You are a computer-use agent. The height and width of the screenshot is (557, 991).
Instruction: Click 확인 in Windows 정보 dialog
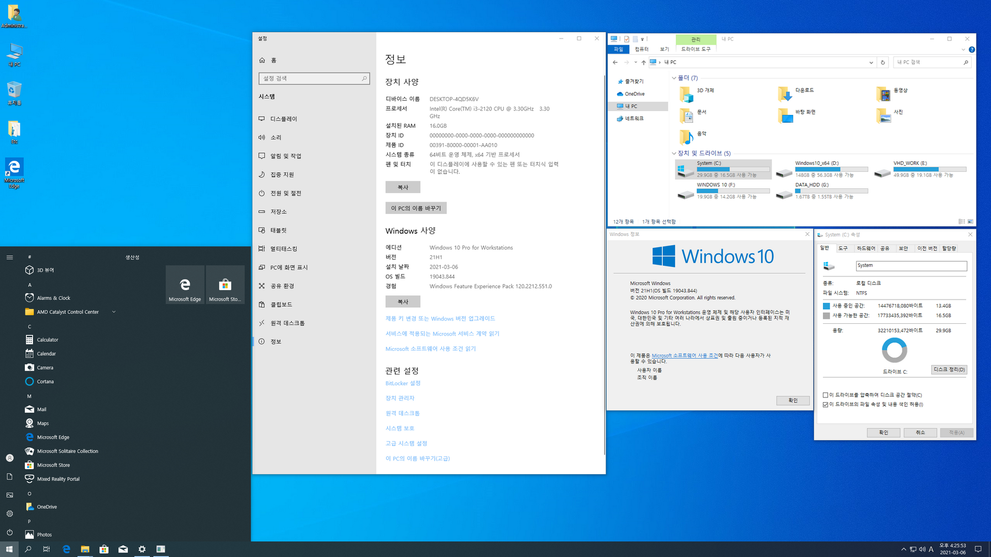click(x=792, y=401)
